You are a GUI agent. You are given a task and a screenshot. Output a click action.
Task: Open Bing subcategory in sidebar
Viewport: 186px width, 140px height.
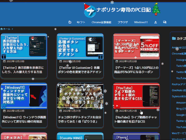click(x=181, y=109)
